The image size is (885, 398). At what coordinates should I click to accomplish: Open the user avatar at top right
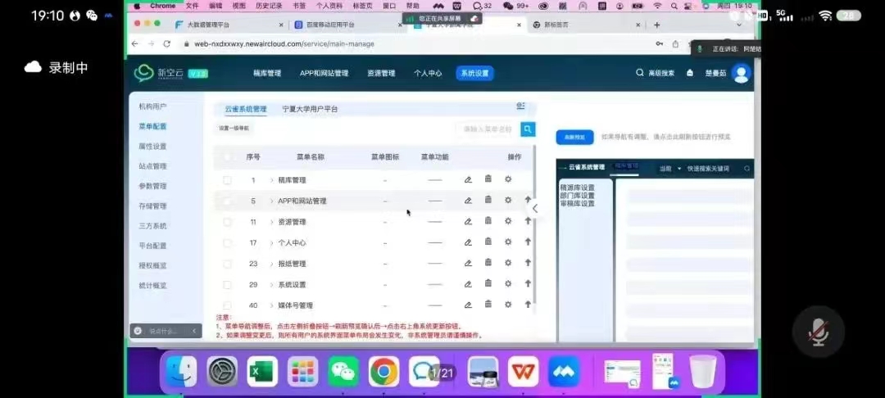[x=741, y=73]
